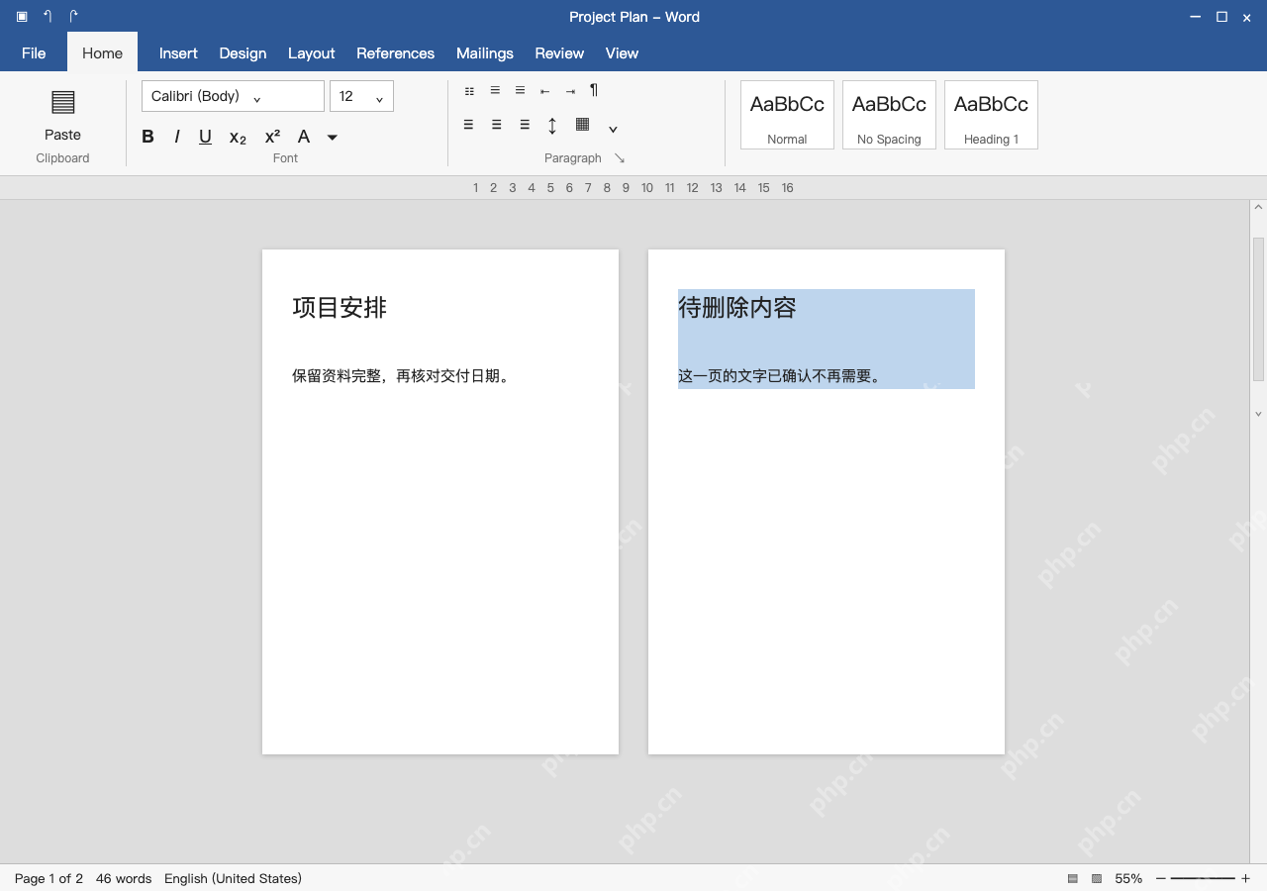This screenshot has width=1267, height=891.
Task: Click the vertical scrollbar up arrow
Action: click(x=1258, y=208)
